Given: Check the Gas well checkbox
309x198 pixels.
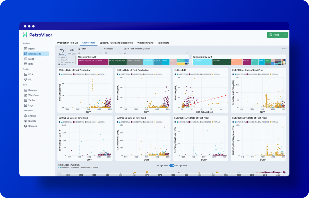Looking at the screenshot, I should [59, 60].
